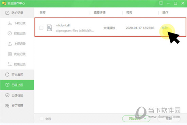This screenshot has height=125, width=187.
Task: Click the 名称 column header
Action: pos(42,12)
